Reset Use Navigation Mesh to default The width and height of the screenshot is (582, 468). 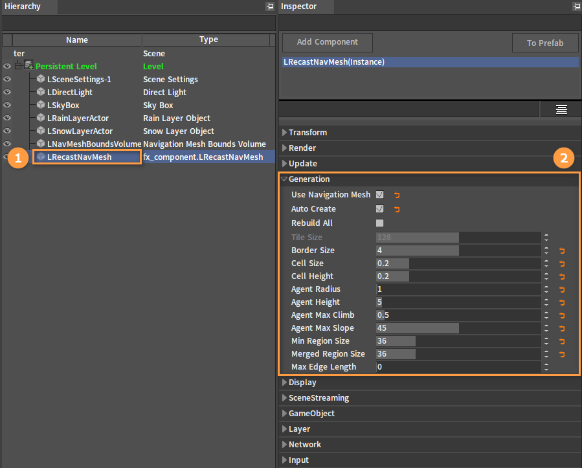(397, 195)
